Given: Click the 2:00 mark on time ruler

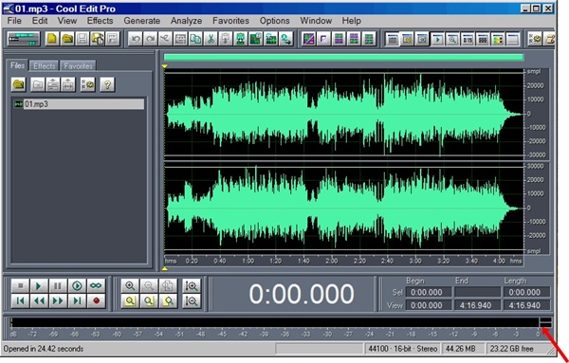Looking at the screenshot, I should click(331, 261).
